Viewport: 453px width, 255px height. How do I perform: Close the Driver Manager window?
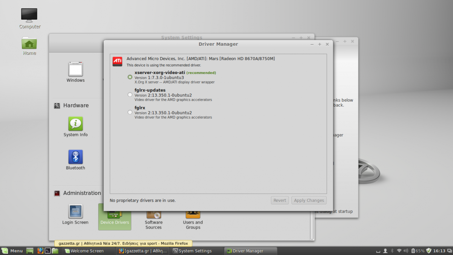click(x=327, y=44)
